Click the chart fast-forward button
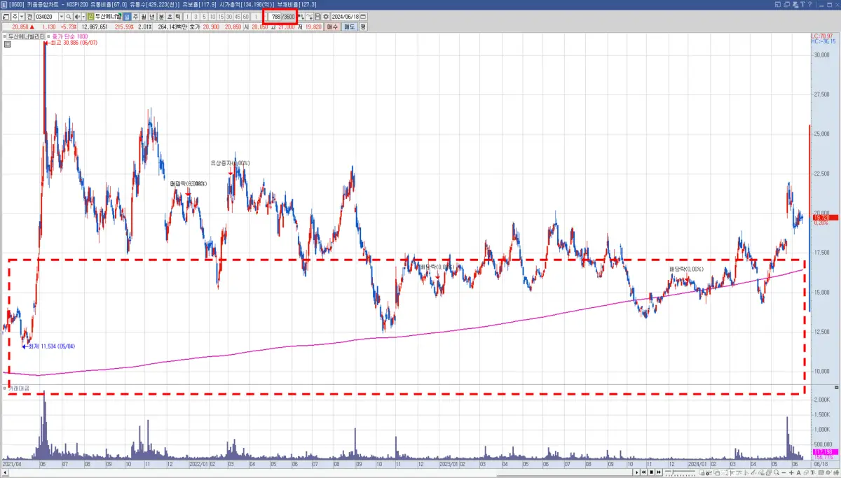This screenshot has width=841, height=478. click(659, 472)
